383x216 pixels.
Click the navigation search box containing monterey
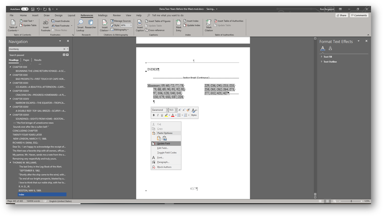click(36, 49)
